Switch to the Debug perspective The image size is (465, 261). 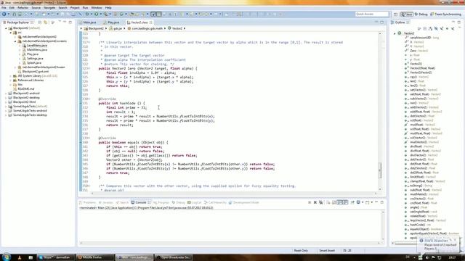point(421,14)
